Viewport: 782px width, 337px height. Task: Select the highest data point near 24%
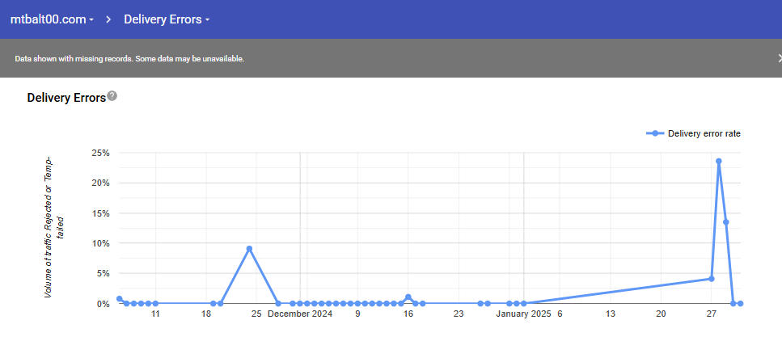click(718, 161)
